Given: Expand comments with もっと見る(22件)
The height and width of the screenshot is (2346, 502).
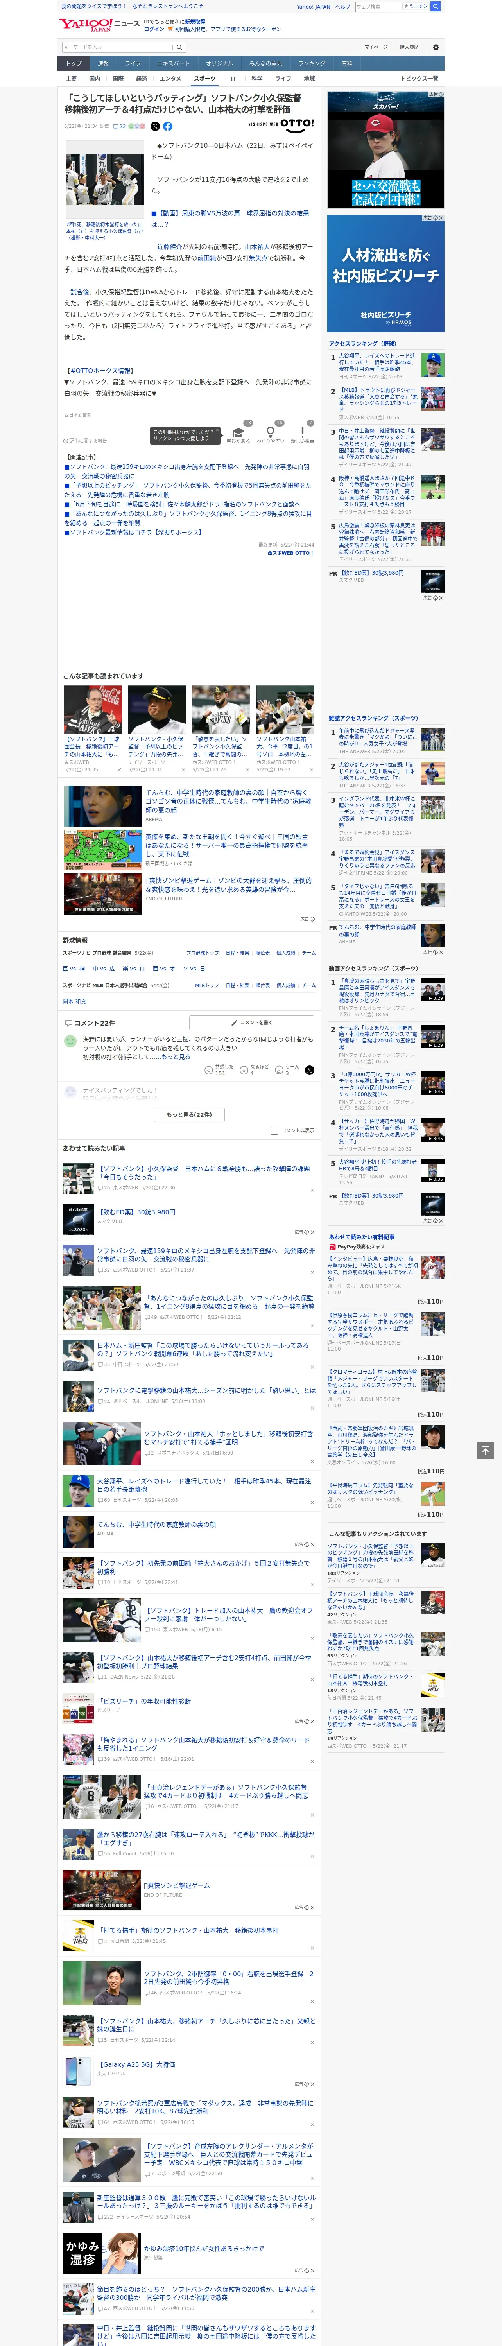Looking at the screenshot, I should 190,1115.
